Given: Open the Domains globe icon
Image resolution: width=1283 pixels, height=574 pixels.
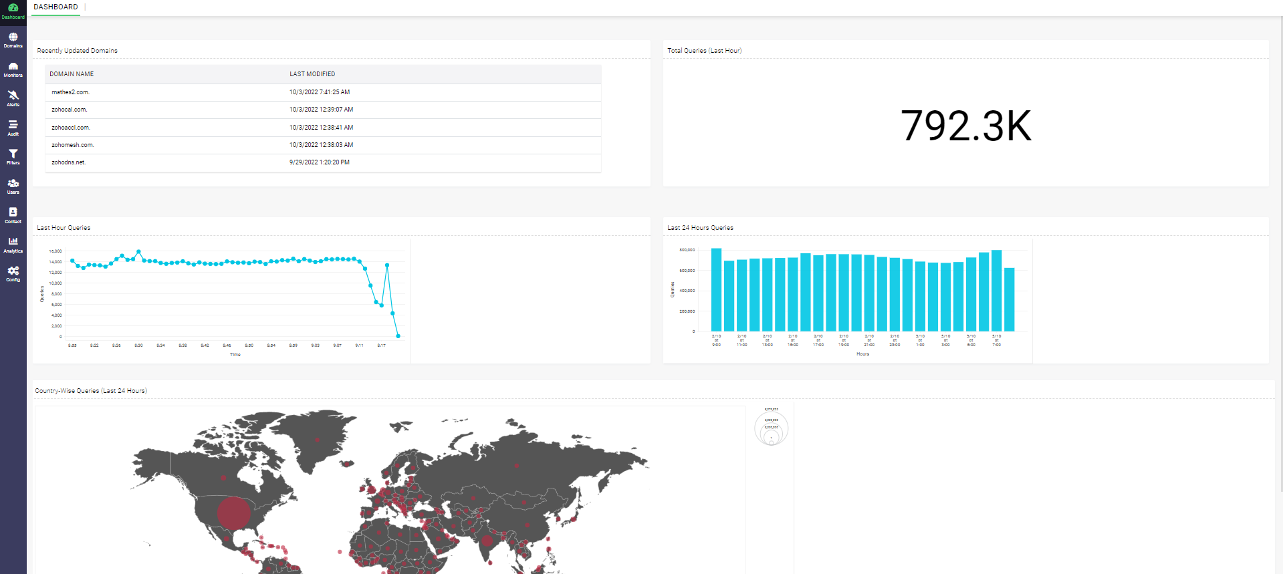Looking at the screenshot, I should (x=13, y=40).
